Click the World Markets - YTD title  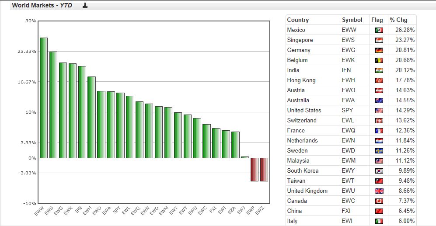point(42,5)
